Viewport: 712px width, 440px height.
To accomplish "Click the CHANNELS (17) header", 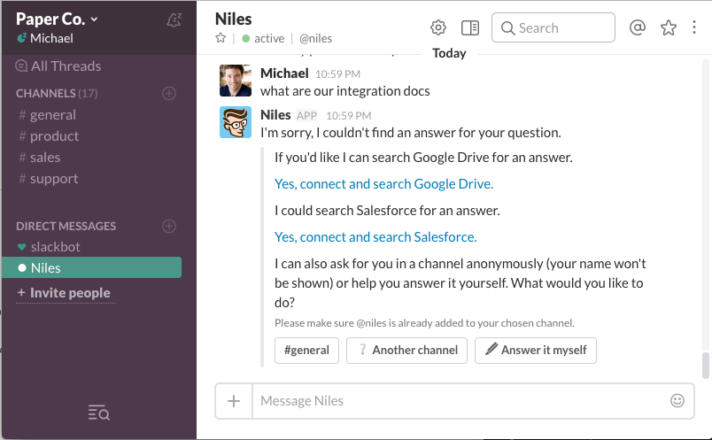I will click(57, 94).
